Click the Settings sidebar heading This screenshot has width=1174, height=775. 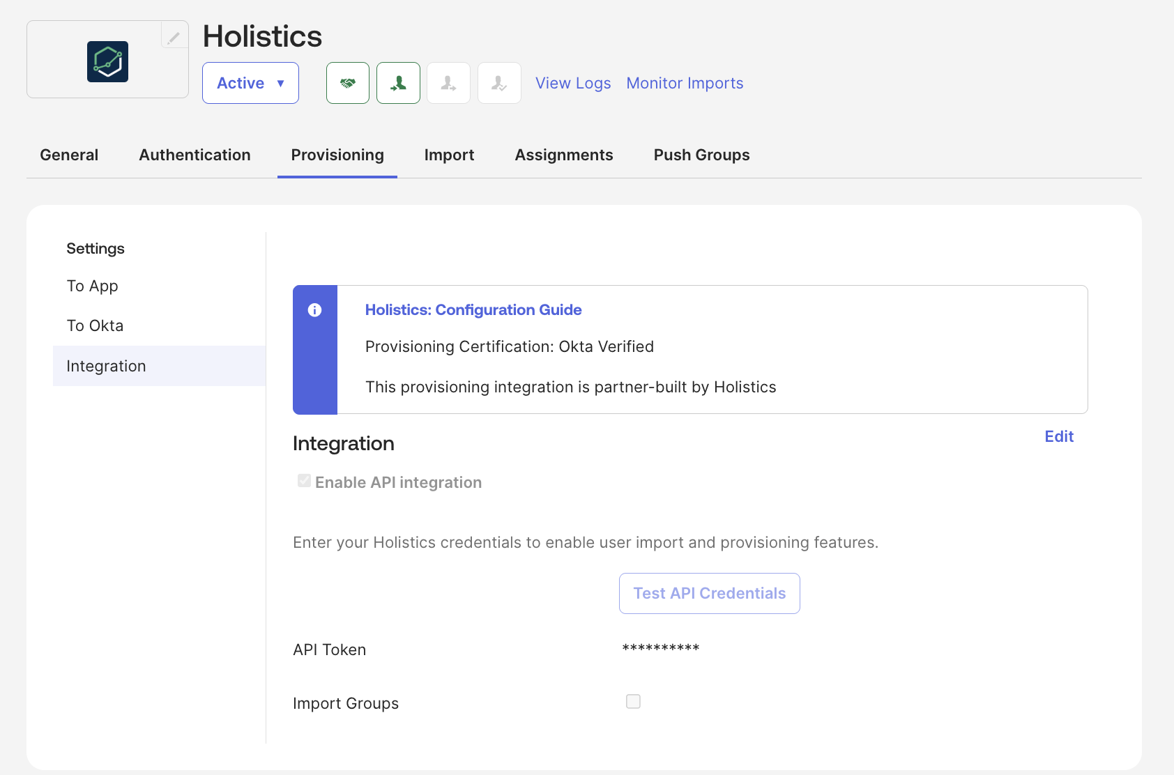96,249
